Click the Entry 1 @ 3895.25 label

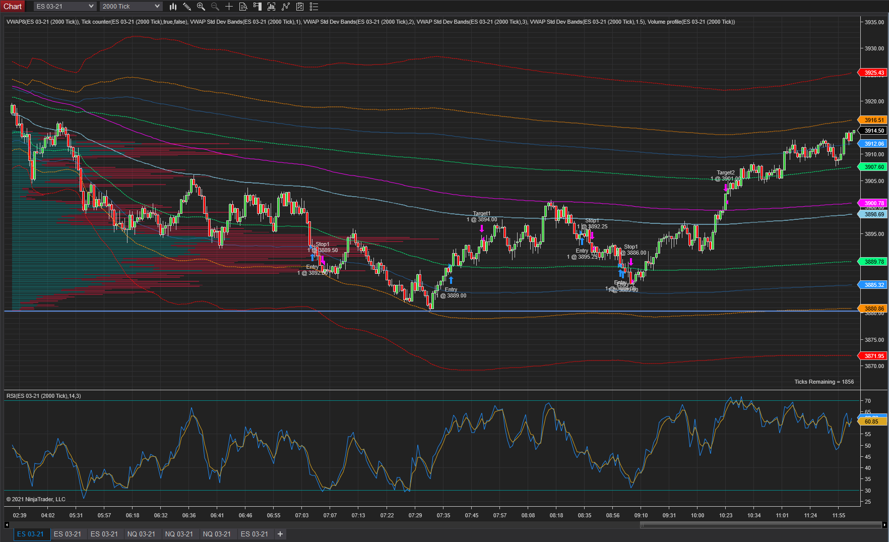[x=582, y=254]
